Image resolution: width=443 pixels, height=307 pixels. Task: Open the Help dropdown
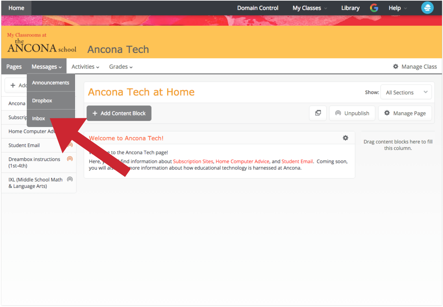pyautogui.click(x=398, y=8)
